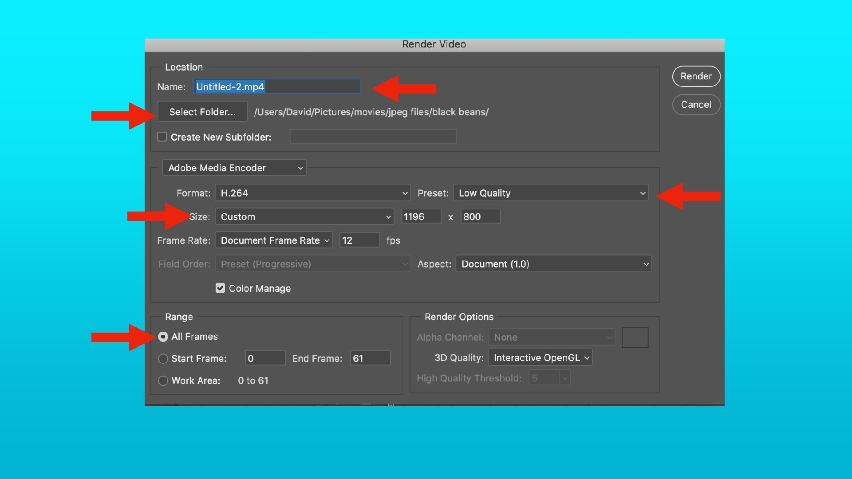The width and height of the screenshot is (852, 479).
Task: Open the 3D Quality Interactive OpenGL dropdown
Action: click(540, 357)
